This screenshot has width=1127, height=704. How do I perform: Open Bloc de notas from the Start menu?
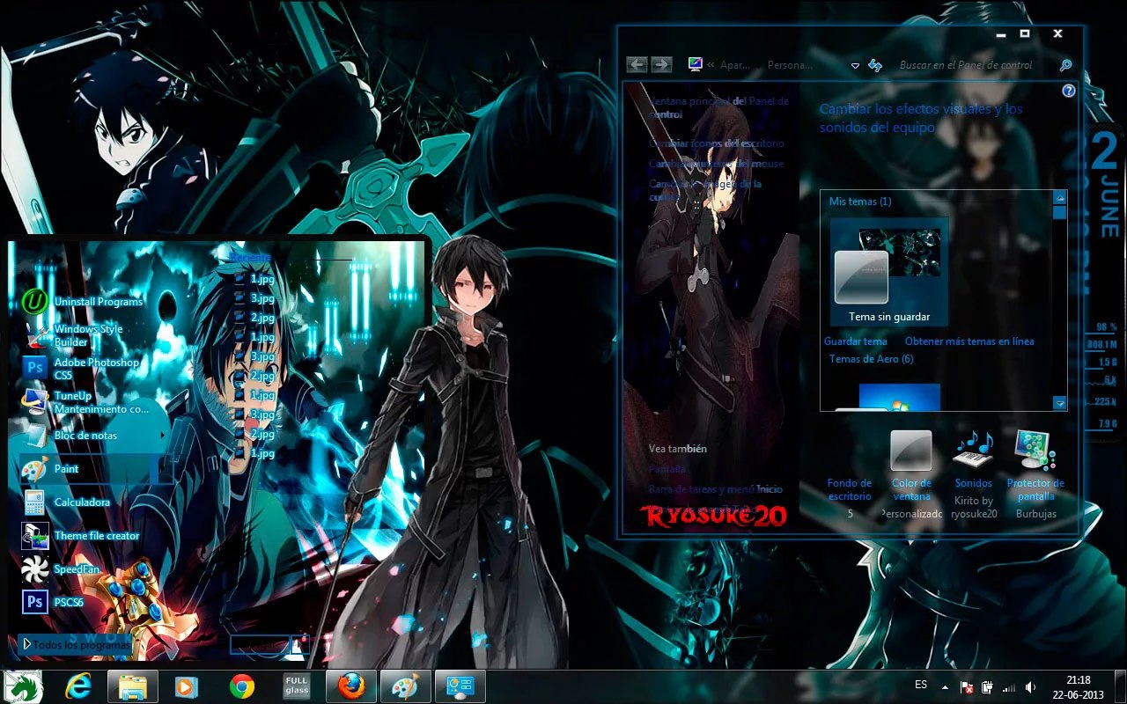(x=85, y=436)
